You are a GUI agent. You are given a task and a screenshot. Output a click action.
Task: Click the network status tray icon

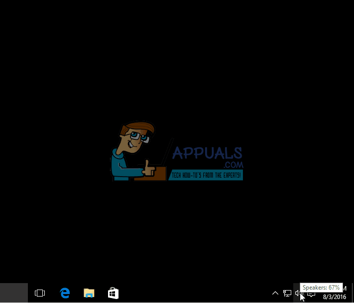click(x=287, y=293)
